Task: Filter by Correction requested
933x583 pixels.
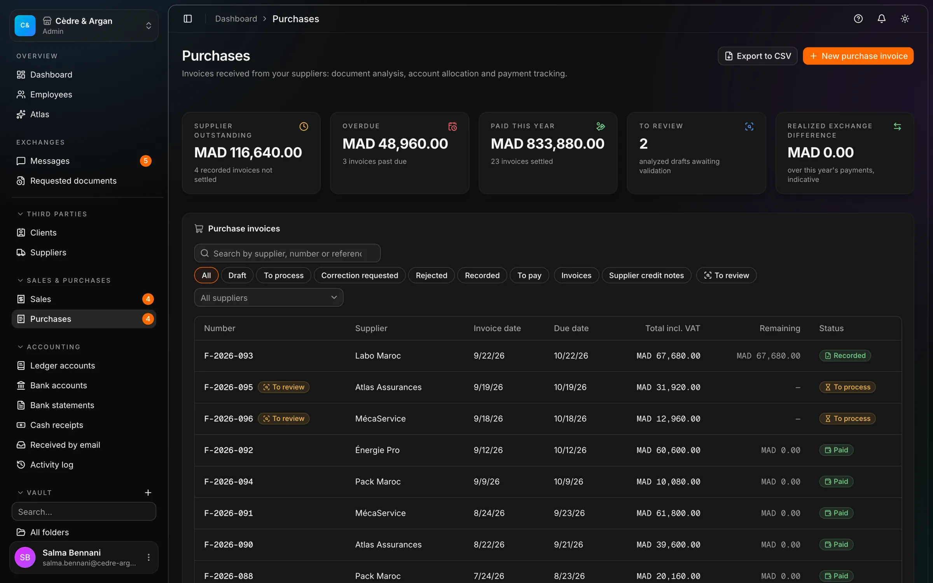Action: tap(360, 275)
